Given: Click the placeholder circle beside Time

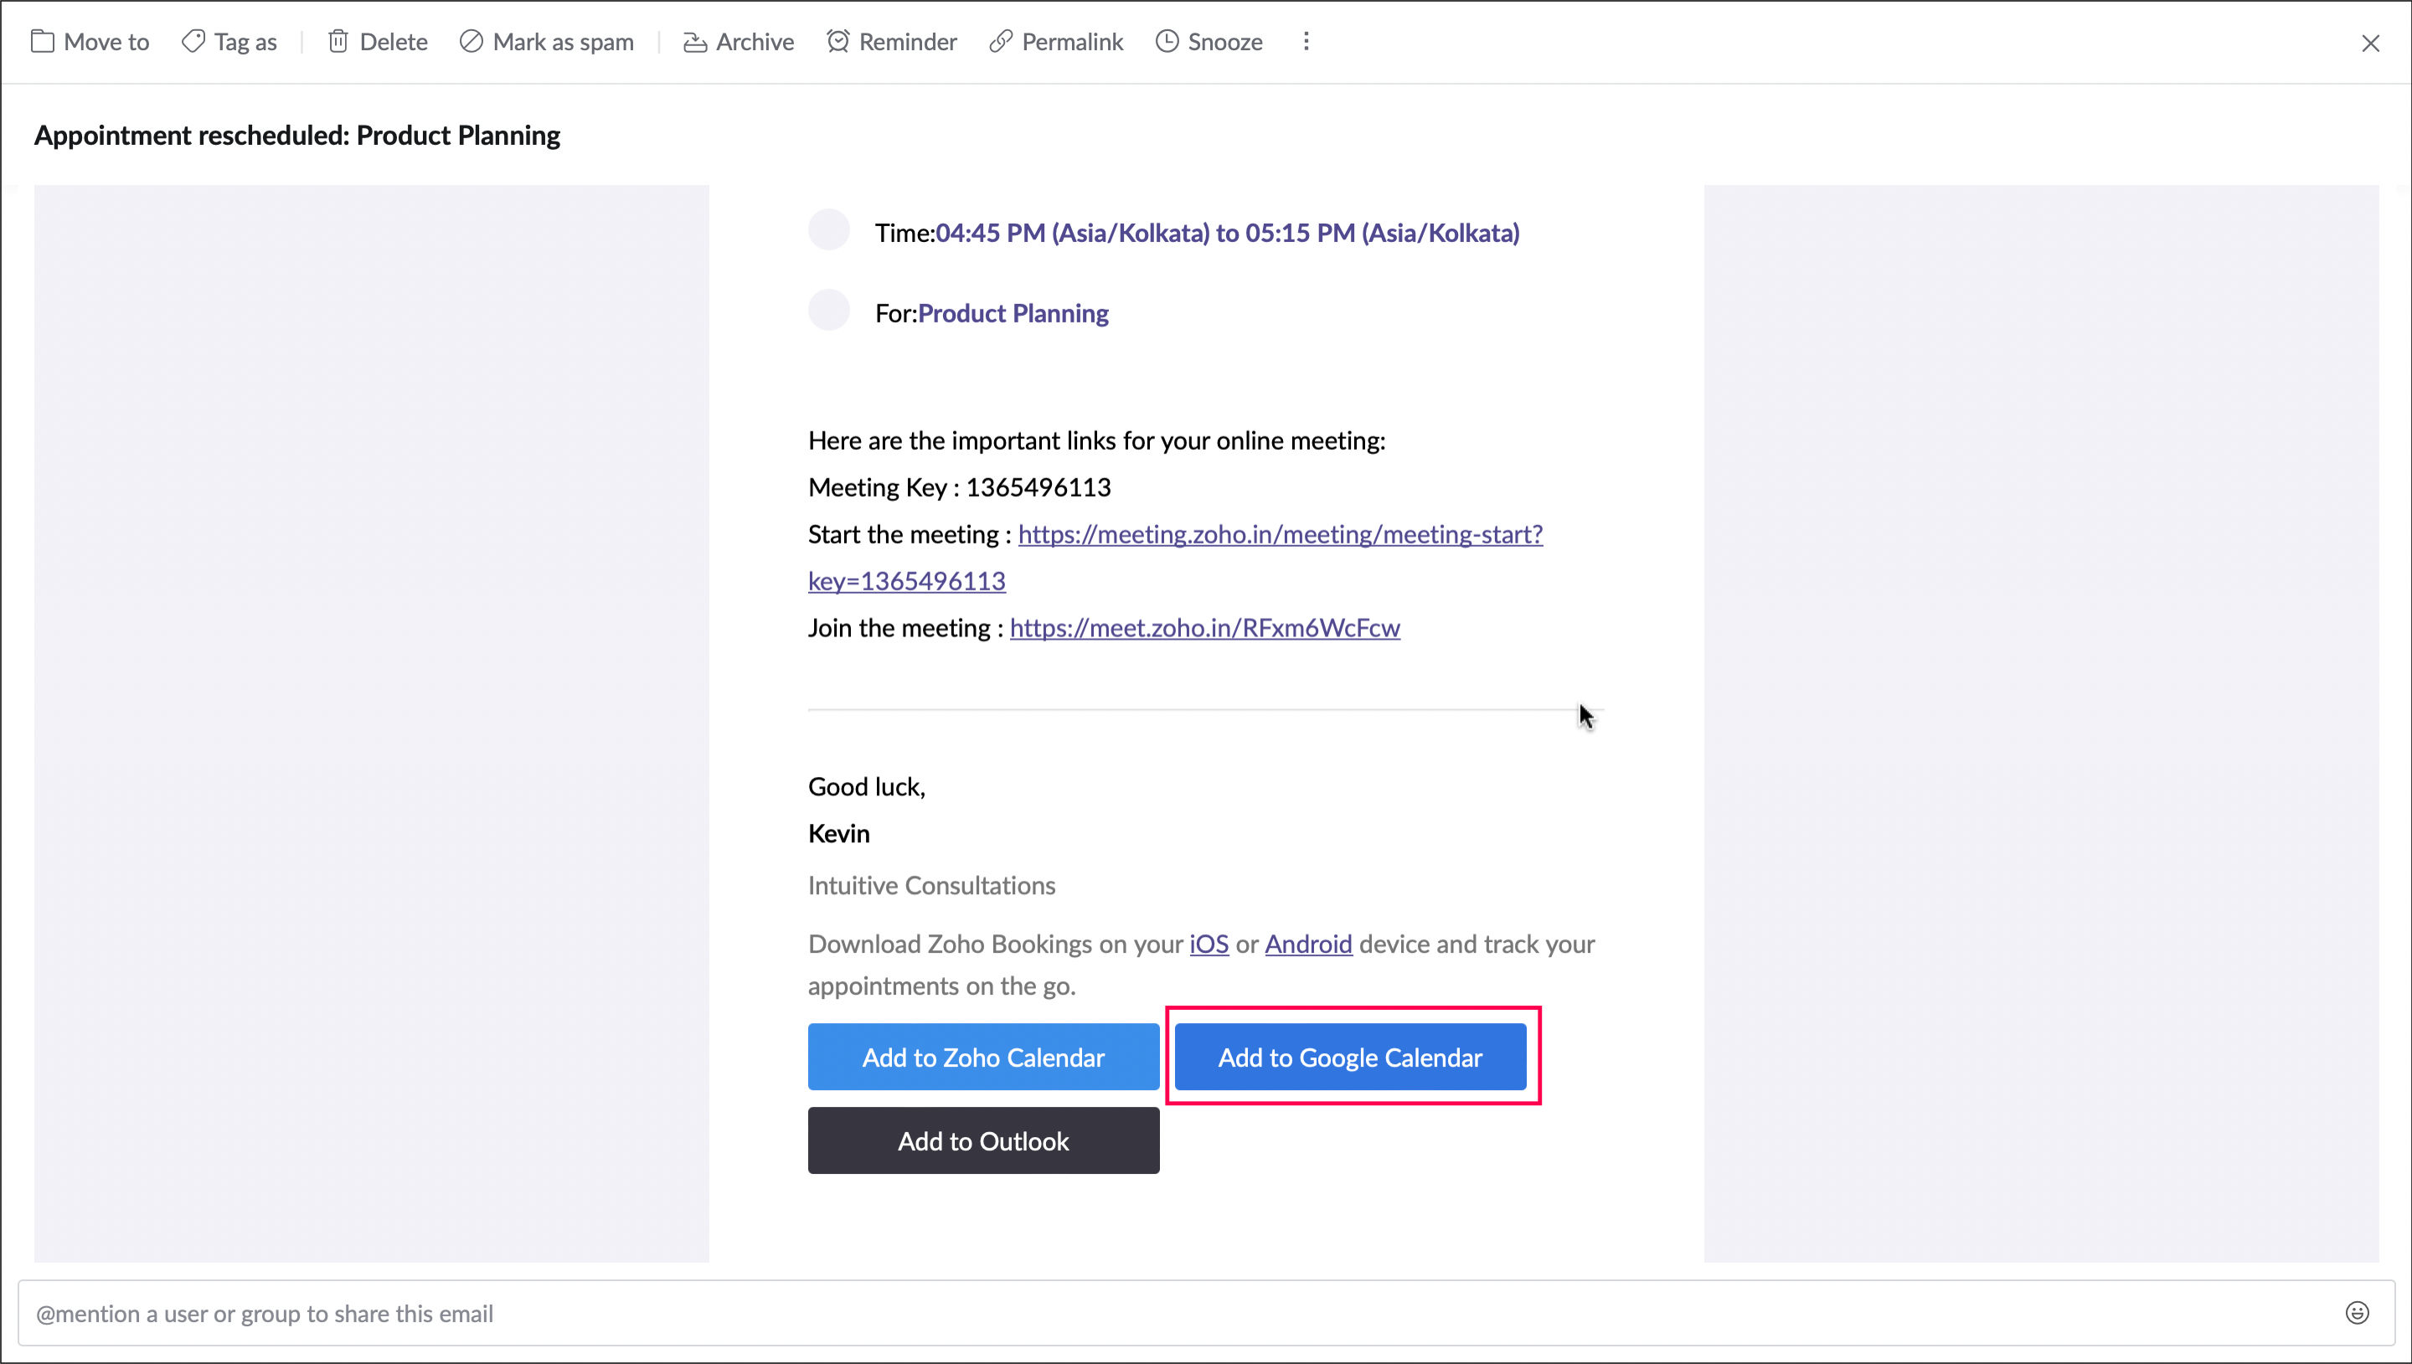Looking at the screenshot, I should point(828,229).
